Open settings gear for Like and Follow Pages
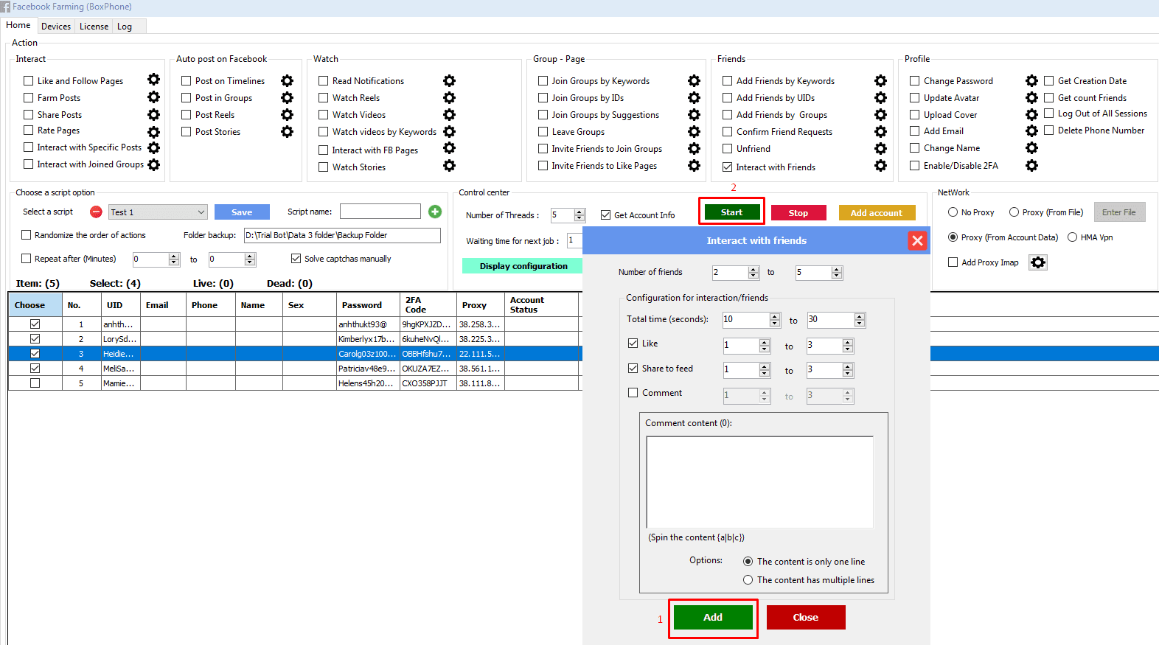Screen dimensions: 1159x645 pos(153,80)
